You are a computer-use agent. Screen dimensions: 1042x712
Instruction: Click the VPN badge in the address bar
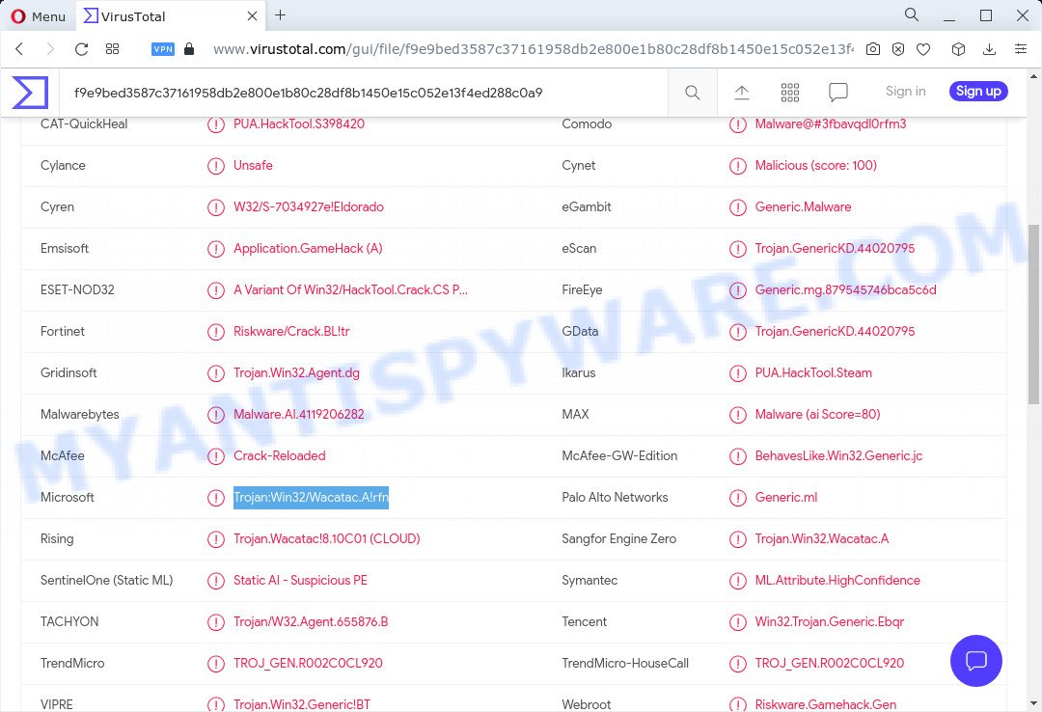[x=163, y=48]
